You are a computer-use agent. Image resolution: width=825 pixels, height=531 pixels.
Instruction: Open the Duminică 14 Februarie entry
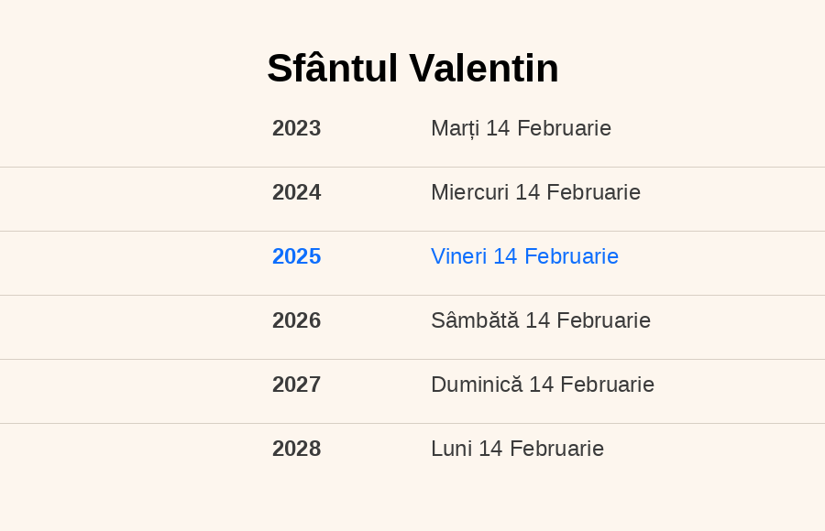543,385
